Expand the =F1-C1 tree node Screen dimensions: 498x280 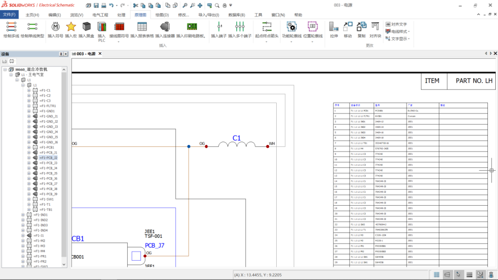[x=29, y=90]
